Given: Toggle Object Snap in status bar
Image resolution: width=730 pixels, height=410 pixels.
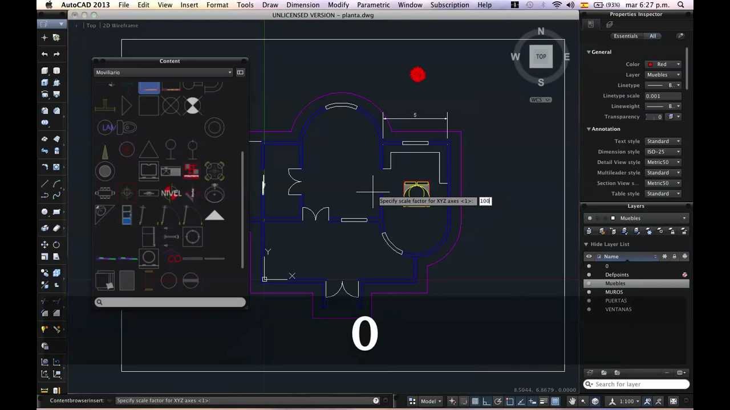Looking at the screenshot, I should (509, 401).
